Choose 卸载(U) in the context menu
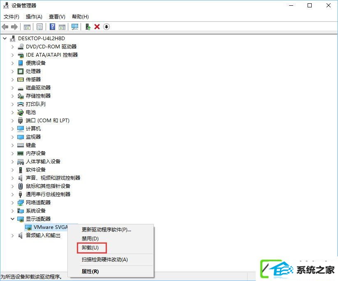Screen dimensions: 338x281 [x=111, y=248]
